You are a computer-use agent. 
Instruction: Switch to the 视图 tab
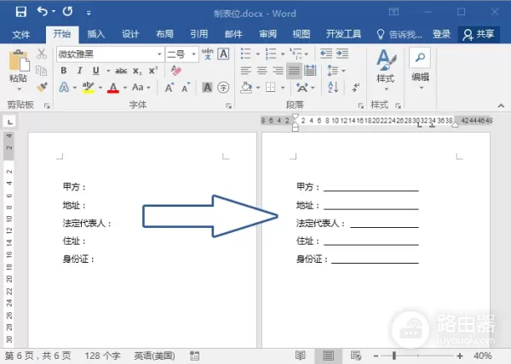[x=301, y=34]
